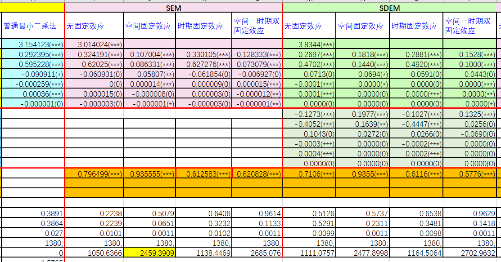501x262 pixels.
Task: Select the merged 'SEM' header cell
Action: pyautogui.click(x=173, y=8)
